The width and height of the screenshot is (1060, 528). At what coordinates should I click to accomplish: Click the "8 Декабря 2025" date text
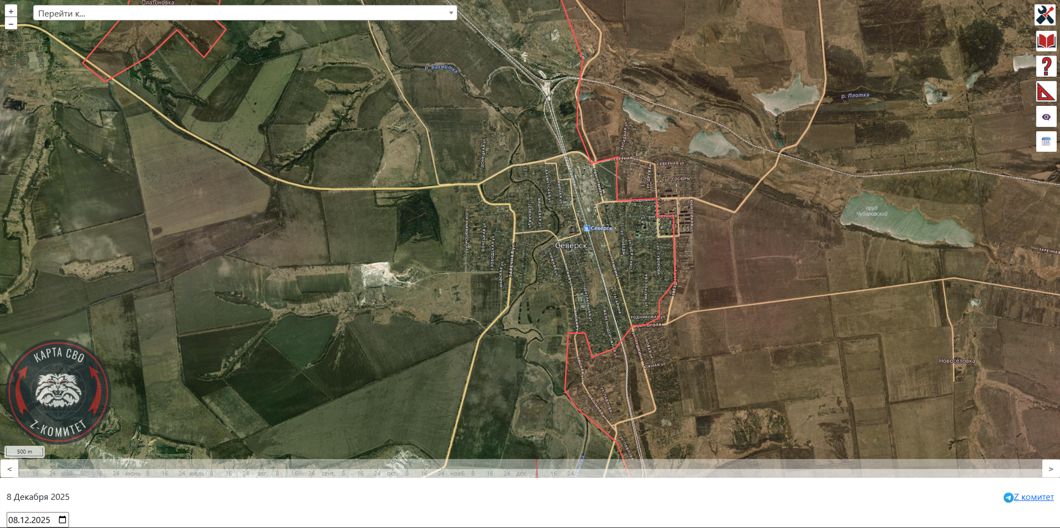(x=38, y=497)
